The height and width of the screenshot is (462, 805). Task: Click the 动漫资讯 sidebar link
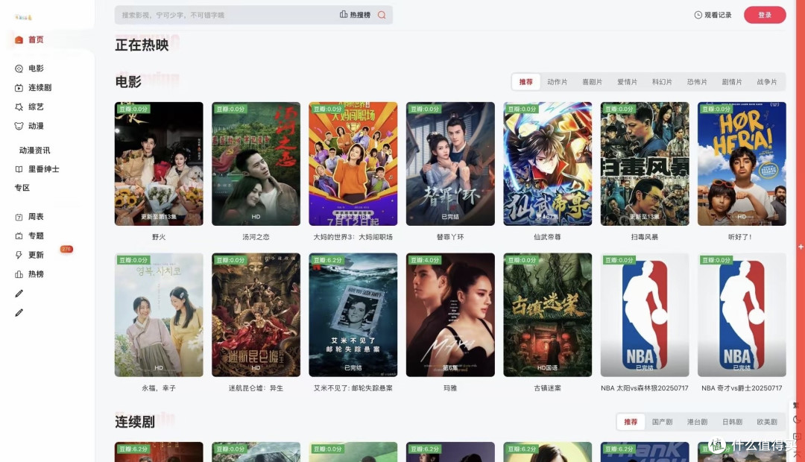click(x=34, y=151)
